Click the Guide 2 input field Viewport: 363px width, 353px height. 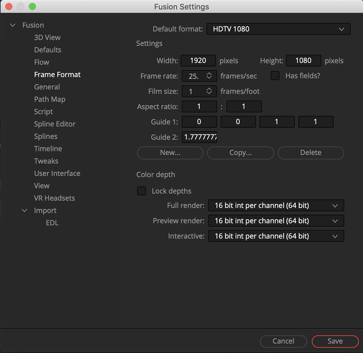(x=199, y=137)
